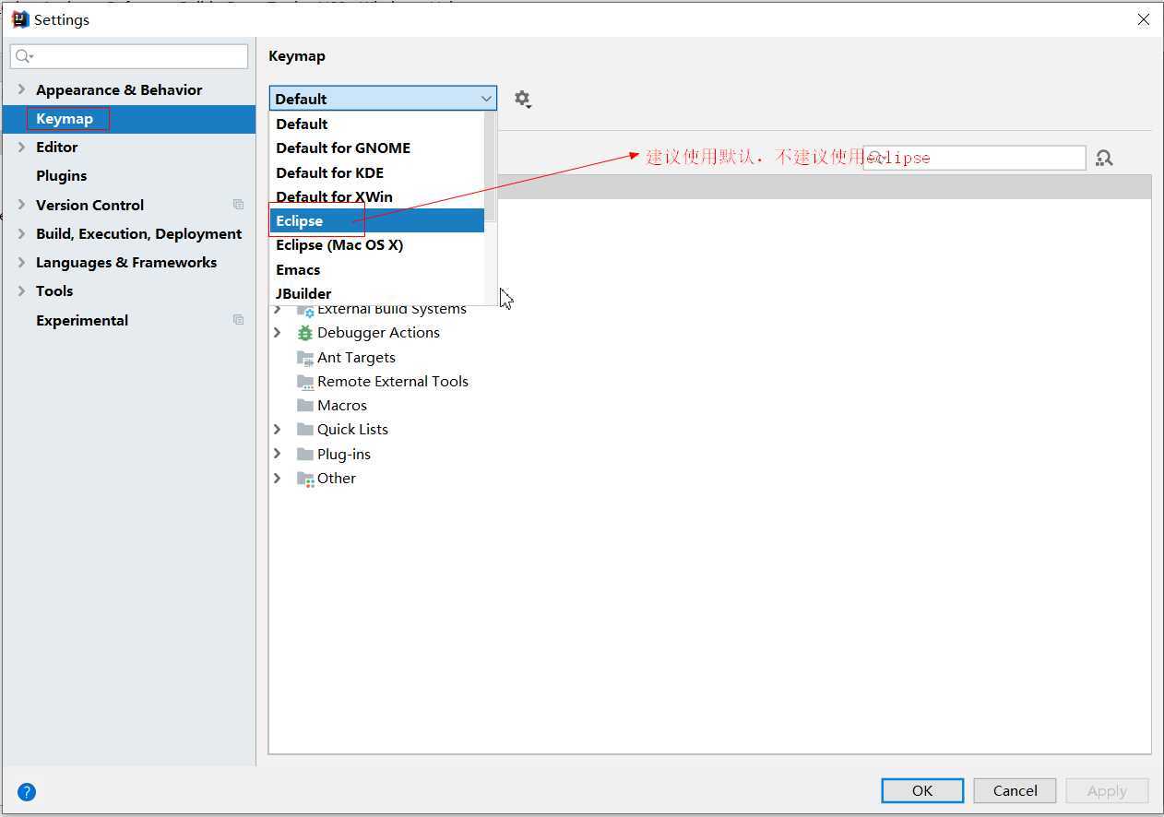Viewport: 1164px width, 817px height.
Task: Click the settings search magnifier icon
Action: (x=24, y=56)
